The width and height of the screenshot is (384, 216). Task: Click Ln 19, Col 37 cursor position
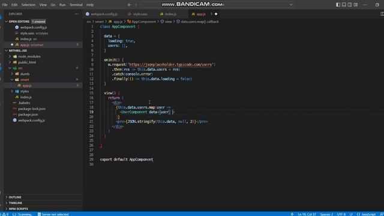(307, 214)
